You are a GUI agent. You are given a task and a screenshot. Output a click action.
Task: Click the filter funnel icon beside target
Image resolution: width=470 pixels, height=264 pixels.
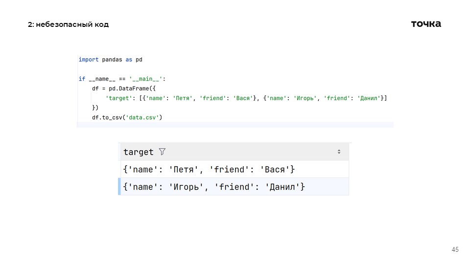[x=163, y=152]
